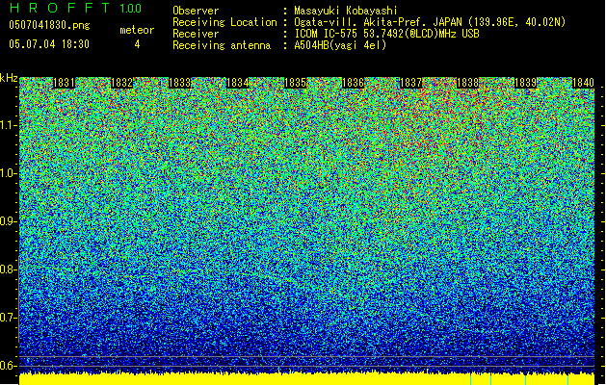Click the 1836 time marker

pos(353,83)
